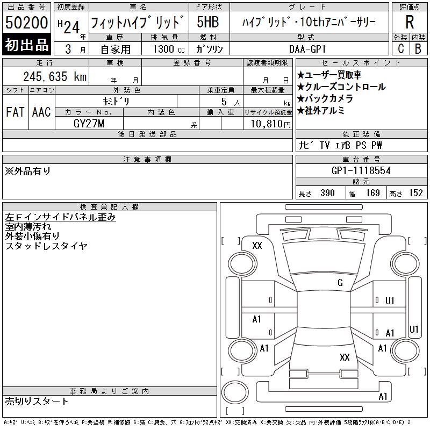Click the air conditioner value AAC
This screenshot has width=430, height=430.
click(41, 112)
